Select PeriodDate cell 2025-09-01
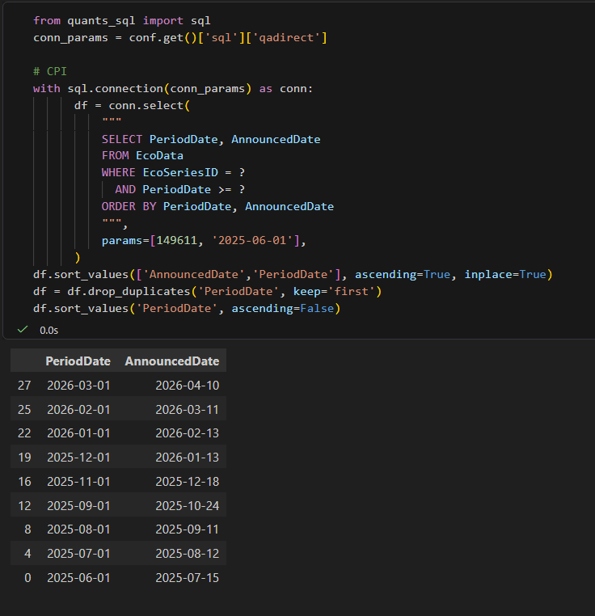The height and width of the screenshot is (616, 595). [x=78, y=505]
